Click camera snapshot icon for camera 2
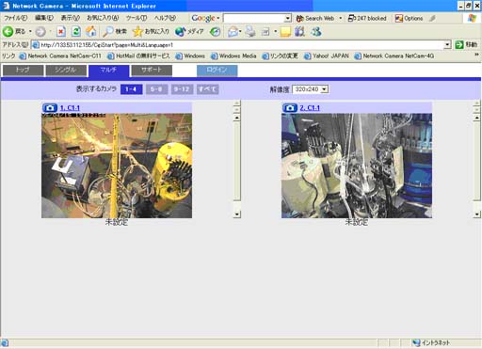482x349 pixels. coord(290,108)
